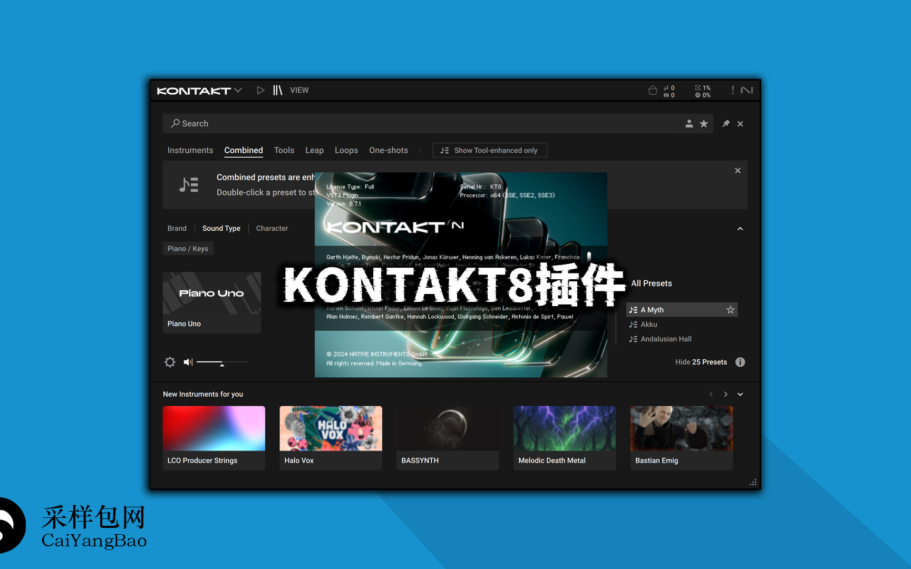The width and height of the screenshot is (911, 569).
Task: Click the Native Instruments logo icon
Action: pyautogui.click(x=747, y=90)
